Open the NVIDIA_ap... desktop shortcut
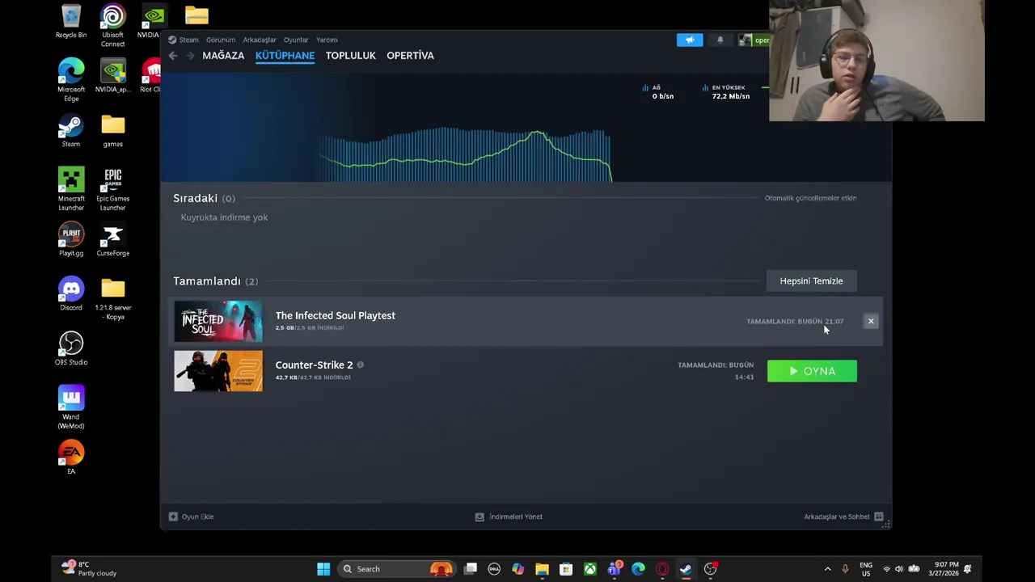 [x=113, y=76]
